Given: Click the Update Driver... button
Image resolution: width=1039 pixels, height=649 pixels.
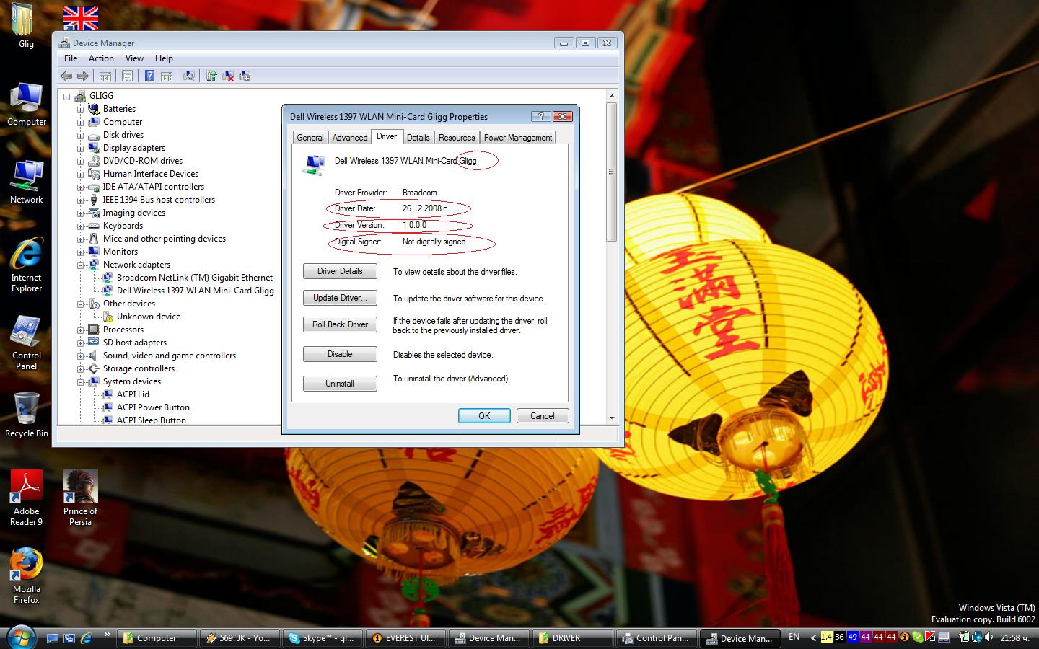Looking at the screenshot, I should [x=340, y=298].
